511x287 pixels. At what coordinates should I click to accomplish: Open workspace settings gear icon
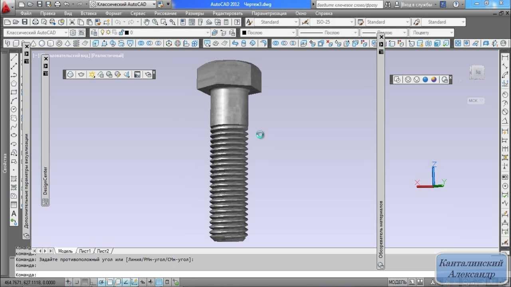pyautogui.click(x=73, y=33)
